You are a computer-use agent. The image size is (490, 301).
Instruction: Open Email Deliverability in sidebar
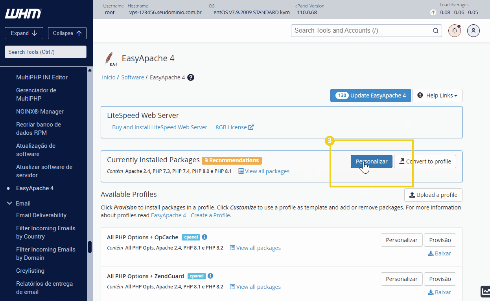pyautogui.click(x=41, y=215)
